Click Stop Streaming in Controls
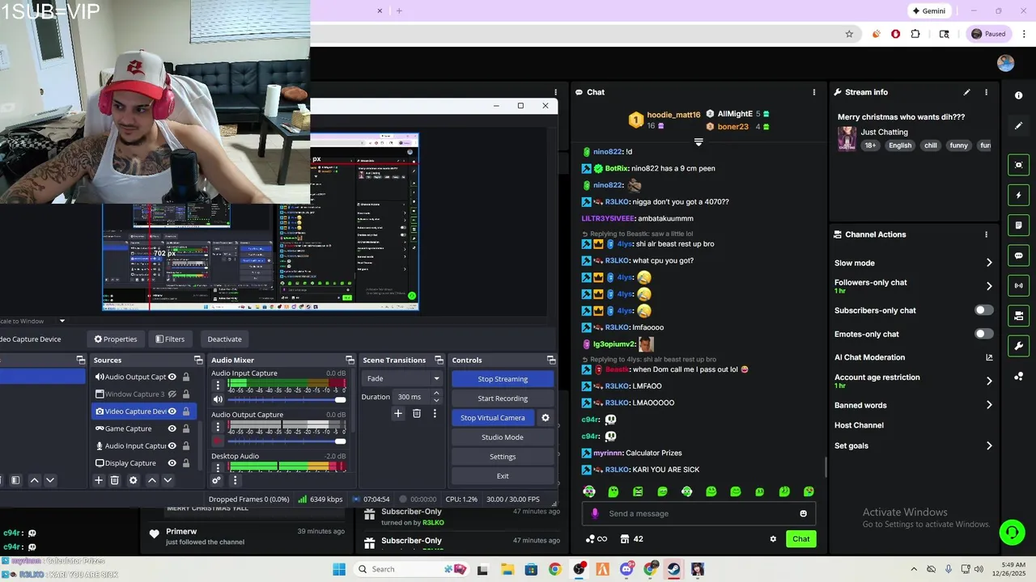This screenshot has width=1036, height=582. click(503, 379)
